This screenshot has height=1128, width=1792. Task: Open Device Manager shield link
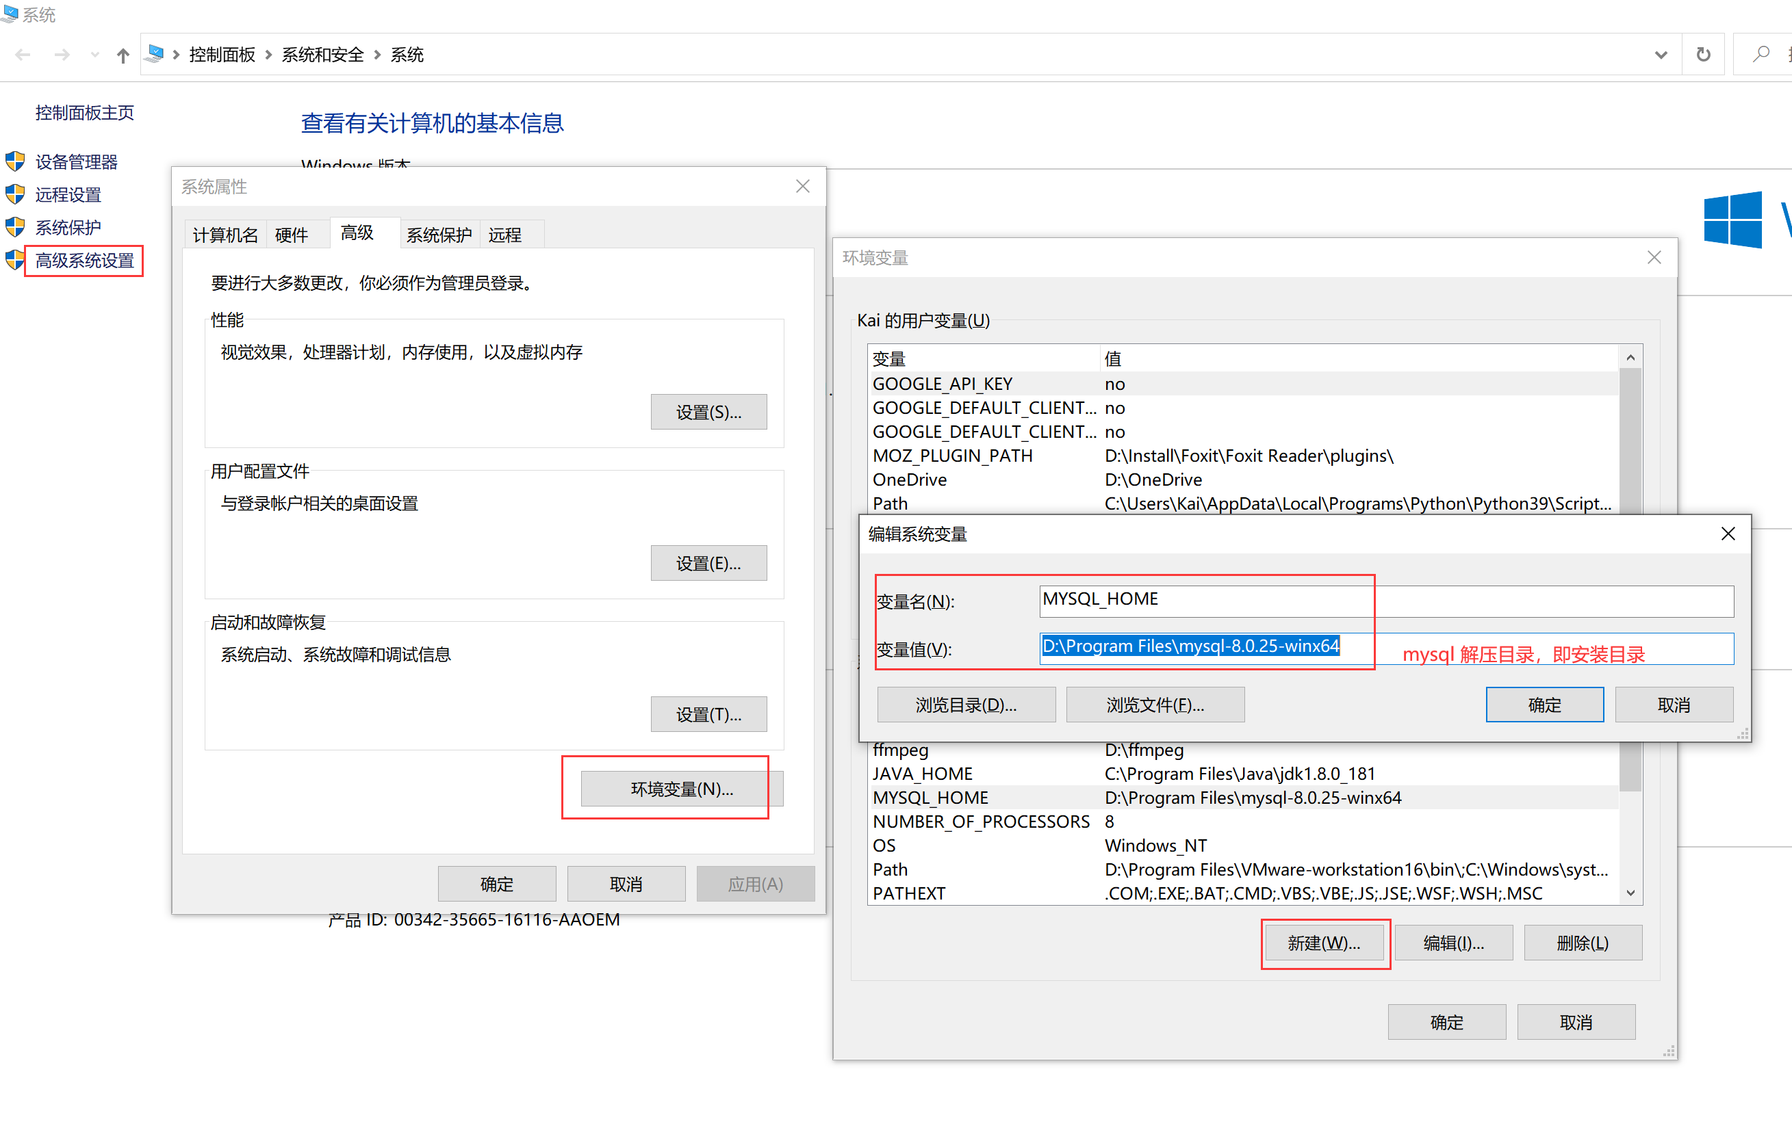click(76, 161)
